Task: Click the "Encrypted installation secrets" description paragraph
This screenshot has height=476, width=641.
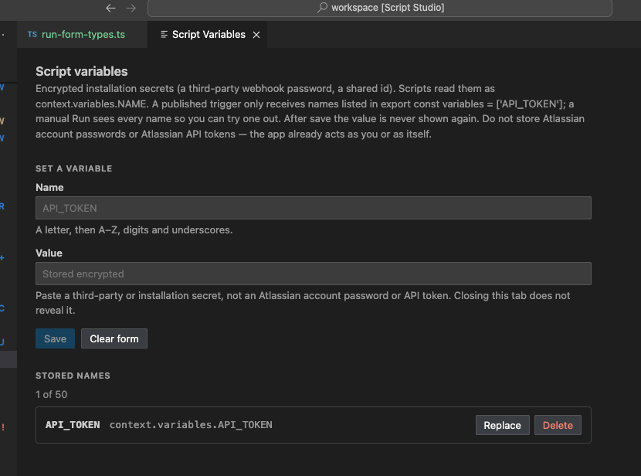Action: tap(310, 111)
